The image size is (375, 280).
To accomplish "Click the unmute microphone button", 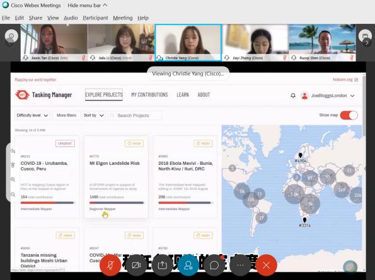I will point(110,265).
